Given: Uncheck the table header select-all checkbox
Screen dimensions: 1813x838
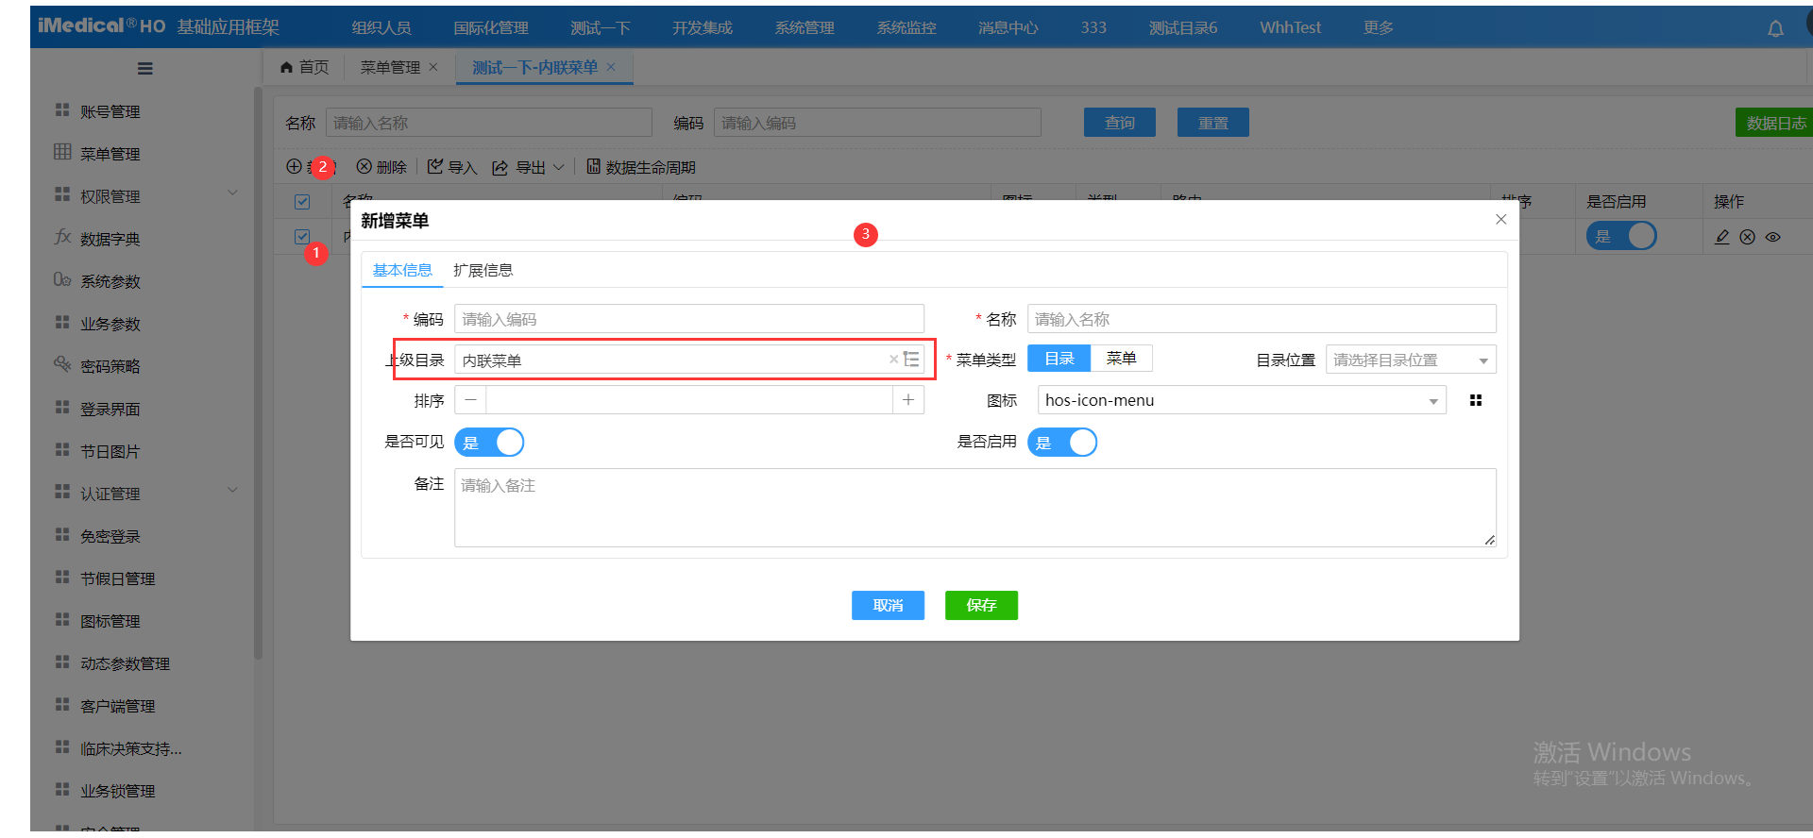Looking at the screenshot, I should (x=302, y=202).
